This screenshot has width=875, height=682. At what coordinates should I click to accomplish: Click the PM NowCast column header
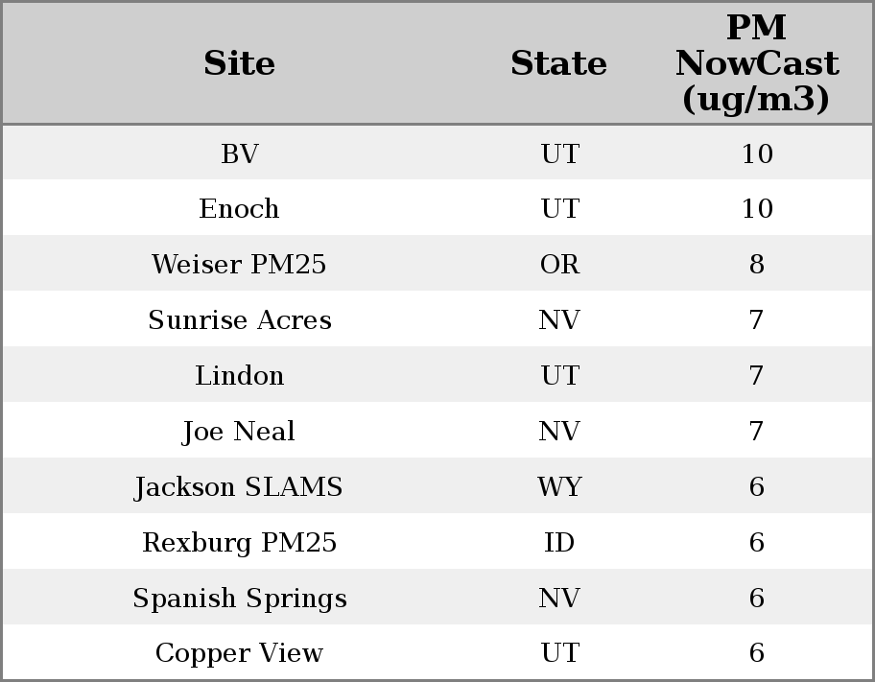(756, 63)
